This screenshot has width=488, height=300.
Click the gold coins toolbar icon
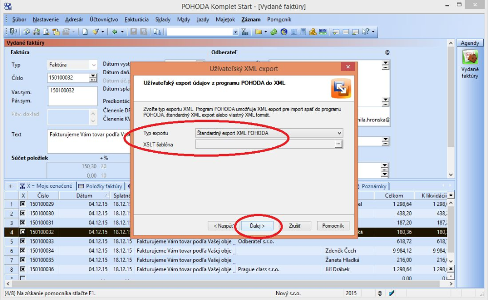313,31
